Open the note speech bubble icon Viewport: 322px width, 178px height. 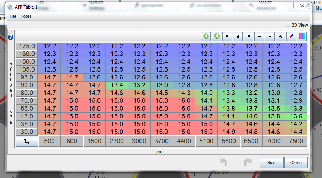(x=11, y=32)
